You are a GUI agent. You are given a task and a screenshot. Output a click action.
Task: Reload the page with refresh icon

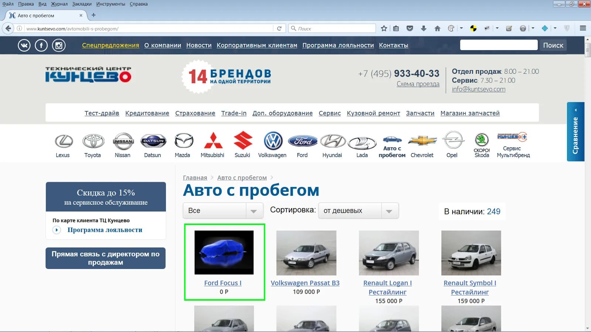279,28
